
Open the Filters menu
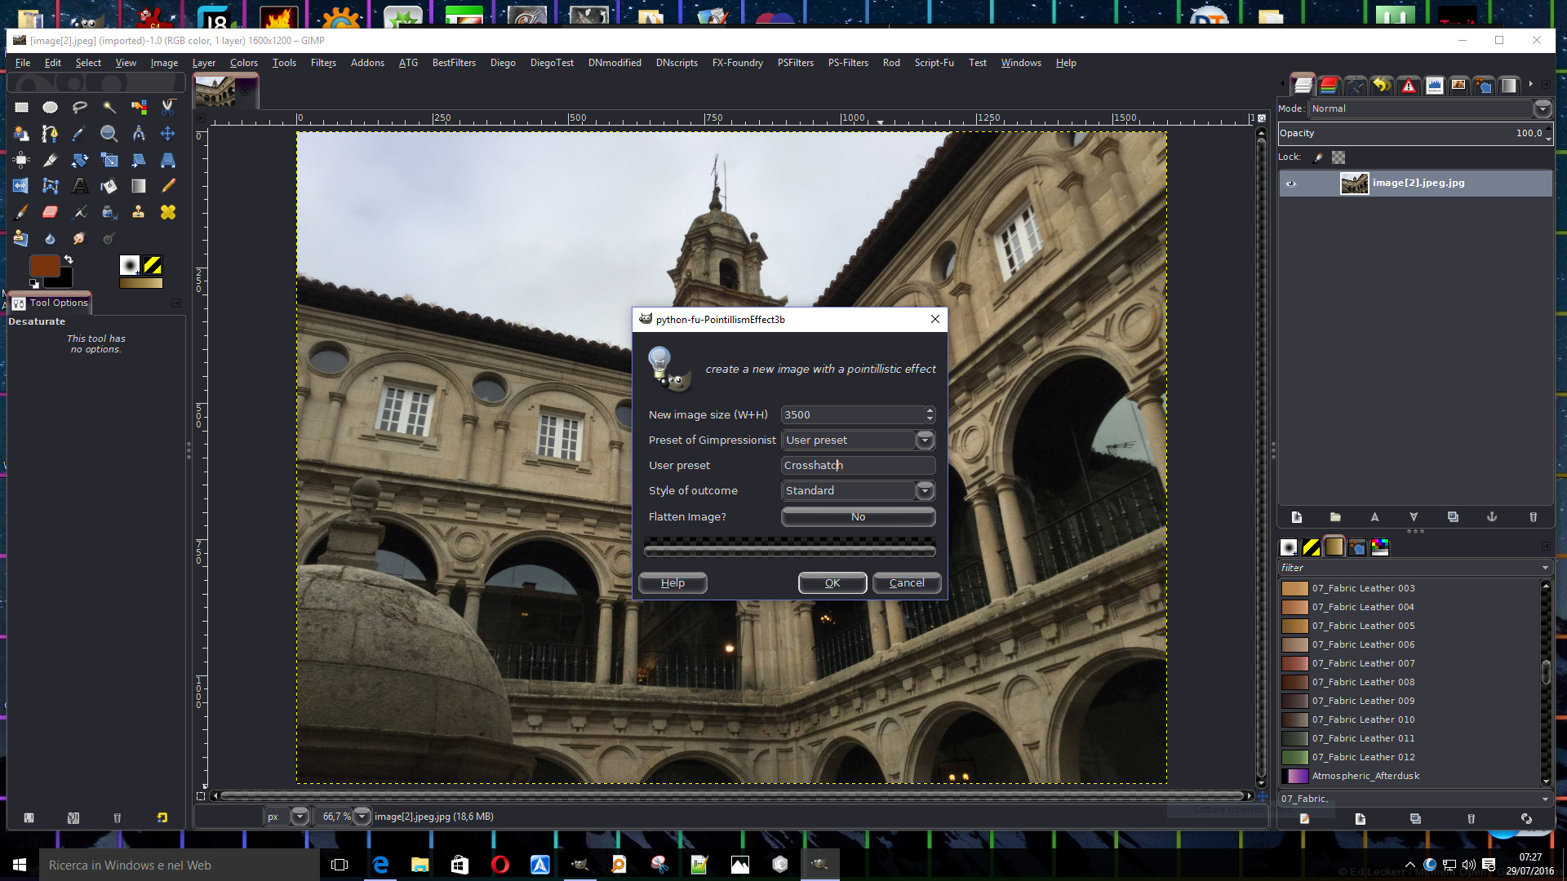323,63
